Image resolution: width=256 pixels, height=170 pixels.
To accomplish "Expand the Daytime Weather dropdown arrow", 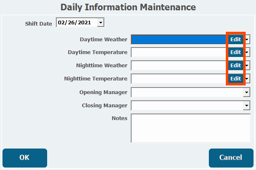I will point(246,40).
